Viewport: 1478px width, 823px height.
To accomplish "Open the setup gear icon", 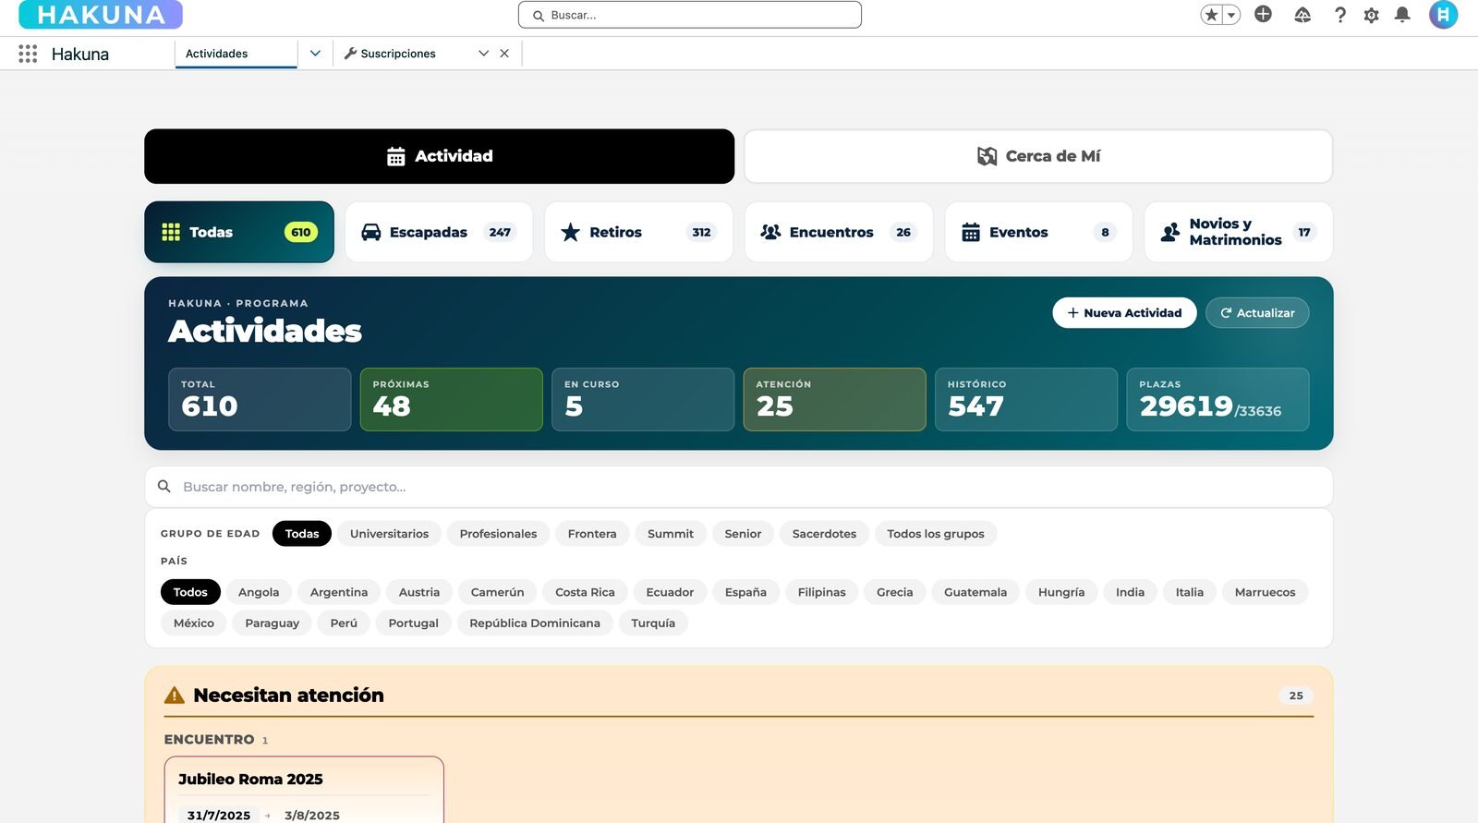I will click(1371, 15).
